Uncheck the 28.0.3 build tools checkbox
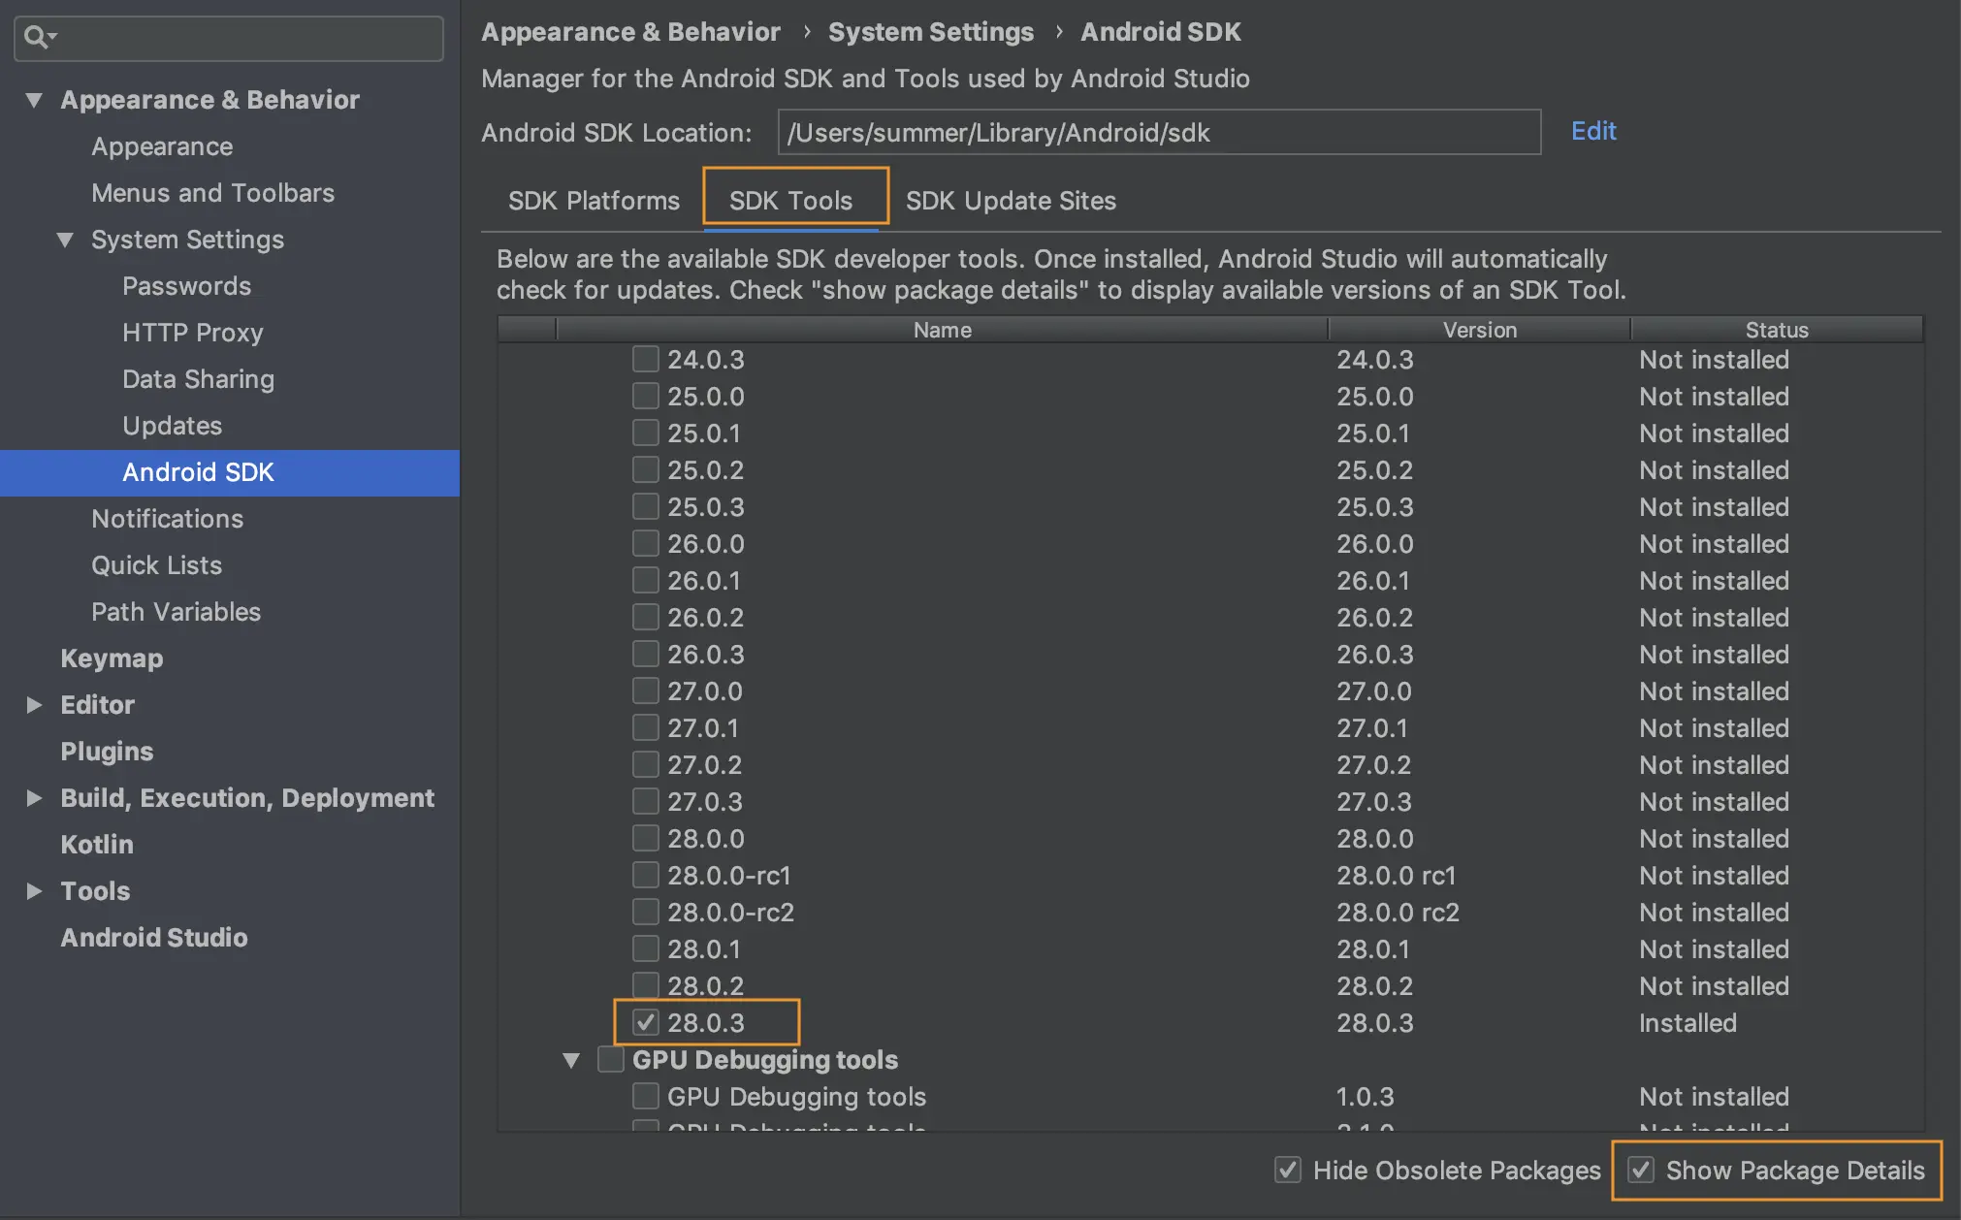Image resolution: width=1961 pixels, height=1220 pixels. click(646, 1023)
